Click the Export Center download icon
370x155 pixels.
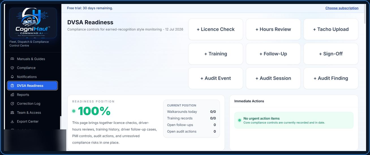pos(12,121)
